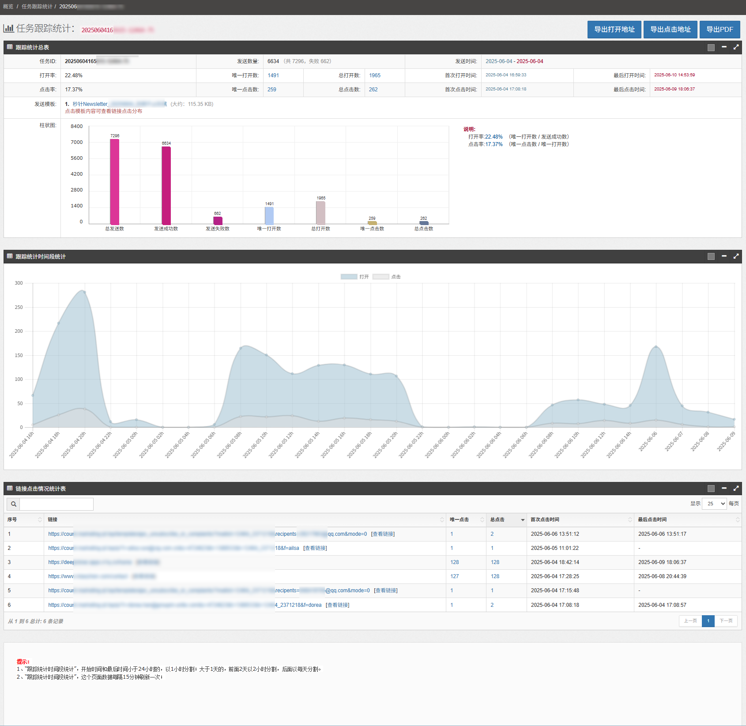
Task: Open the rows-per-page dropdown showing 25
Action: click(x=714, y=504)
